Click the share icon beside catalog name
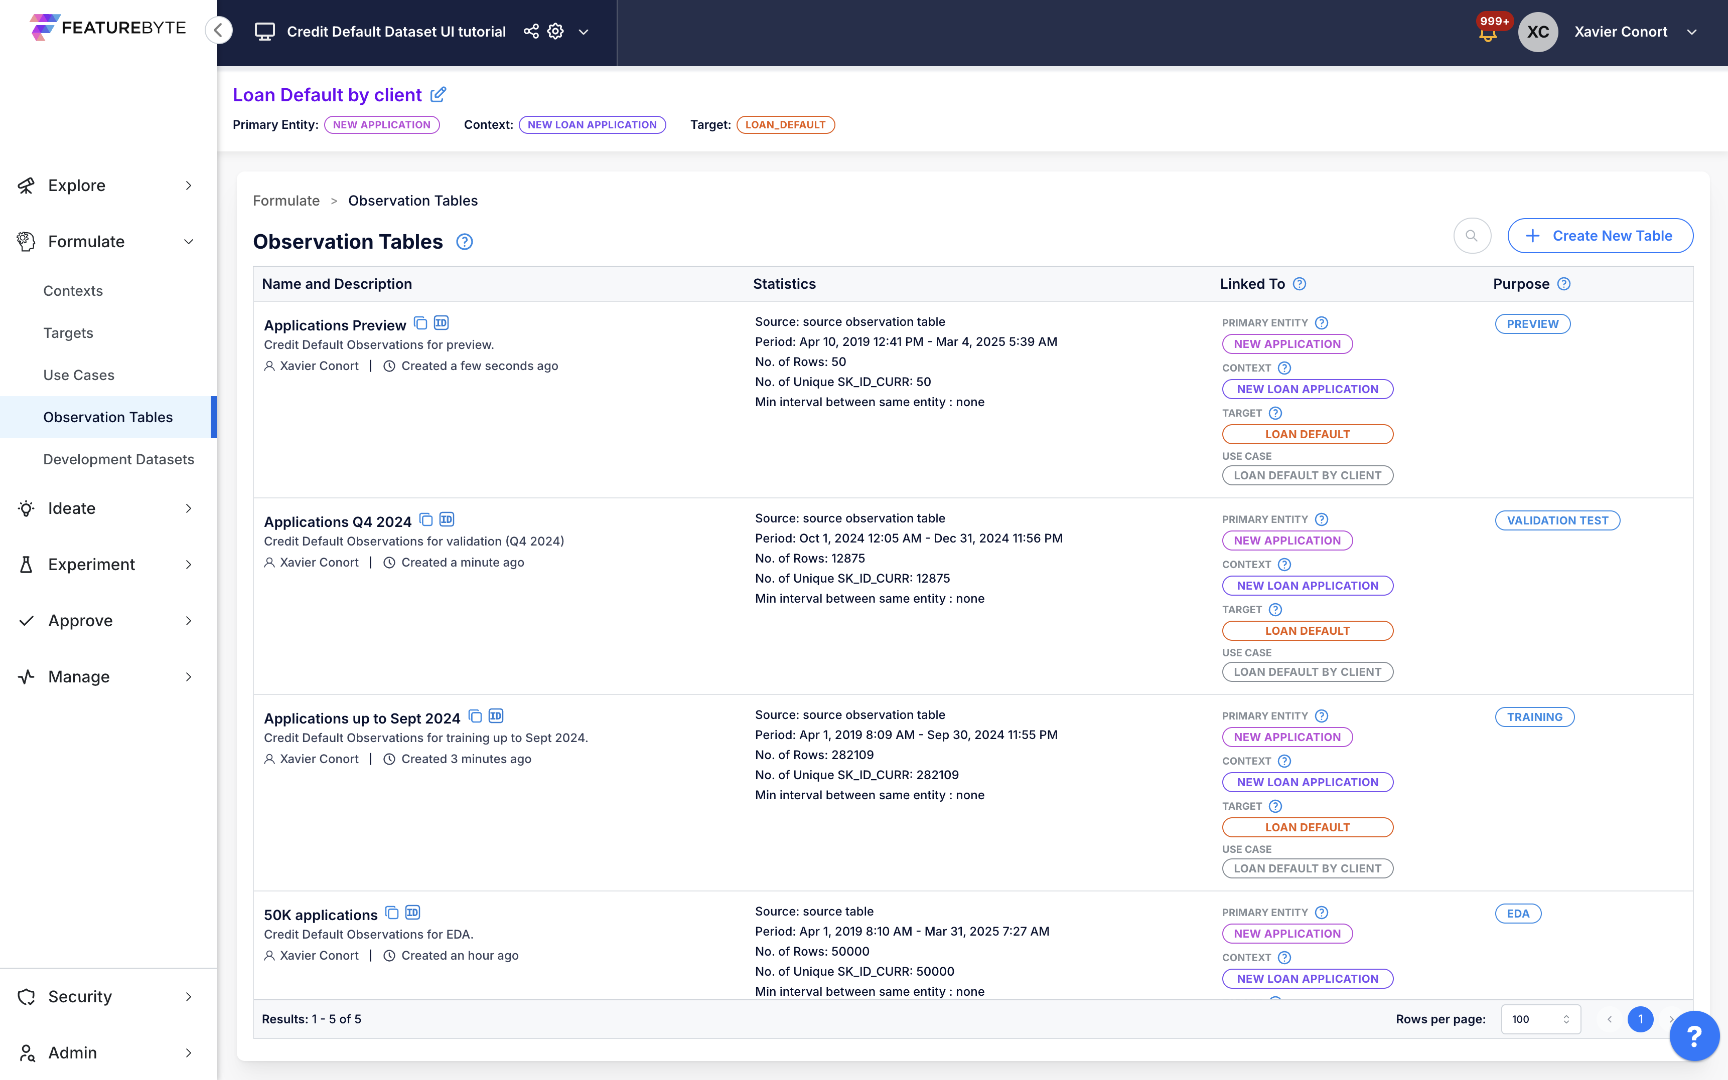The image size is (1728, 1080). [x=531, y=32]
